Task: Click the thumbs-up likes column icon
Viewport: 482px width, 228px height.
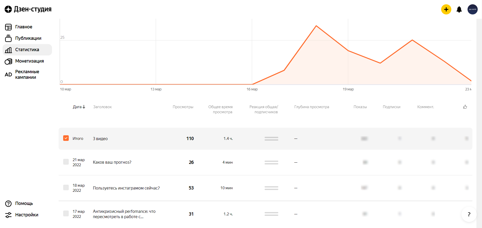Action: pos(465,107)
